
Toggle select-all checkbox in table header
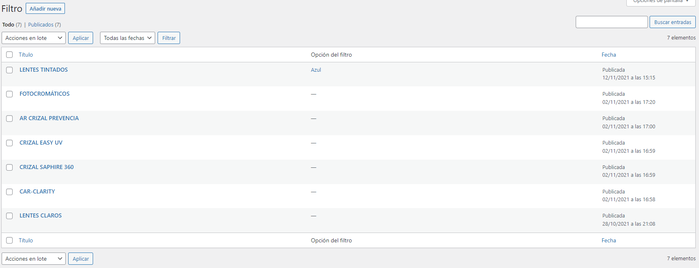[9, 55]
